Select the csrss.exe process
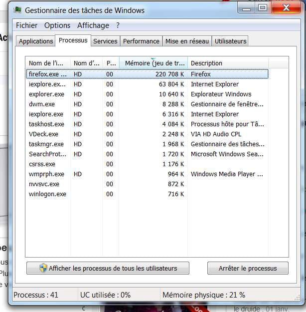The image size is (306, 312). (147, 164)
